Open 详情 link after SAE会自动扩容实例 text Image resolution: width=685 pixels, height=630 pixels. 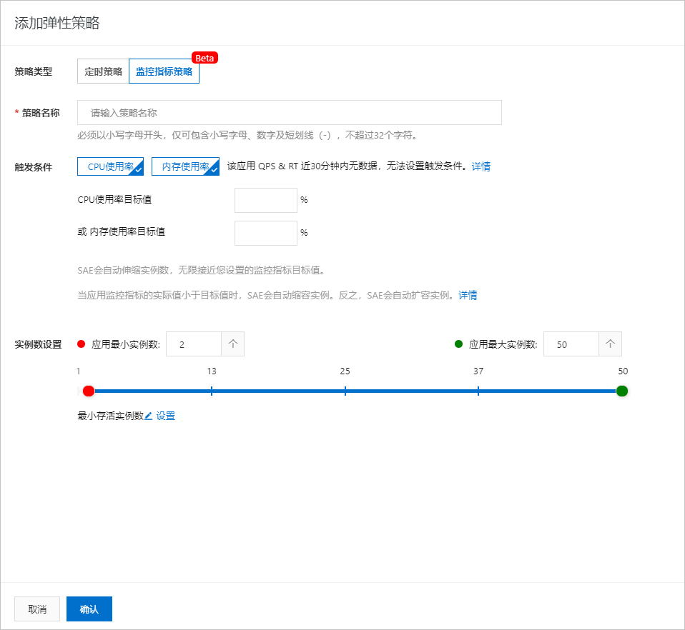tap(468, 296)
